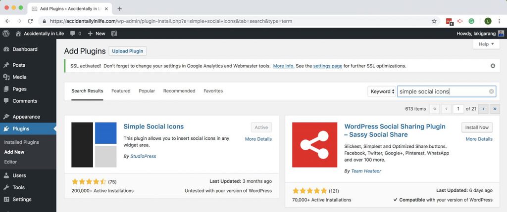Viewport: 507px width, 212px height.
Task: Click the Yoast SEO icon in admin bar
Action: 114,34
